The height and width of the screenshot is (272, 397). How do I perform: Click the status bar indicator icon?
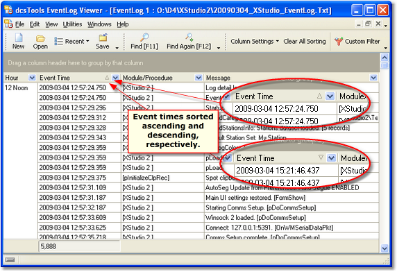tap(10, 260)
